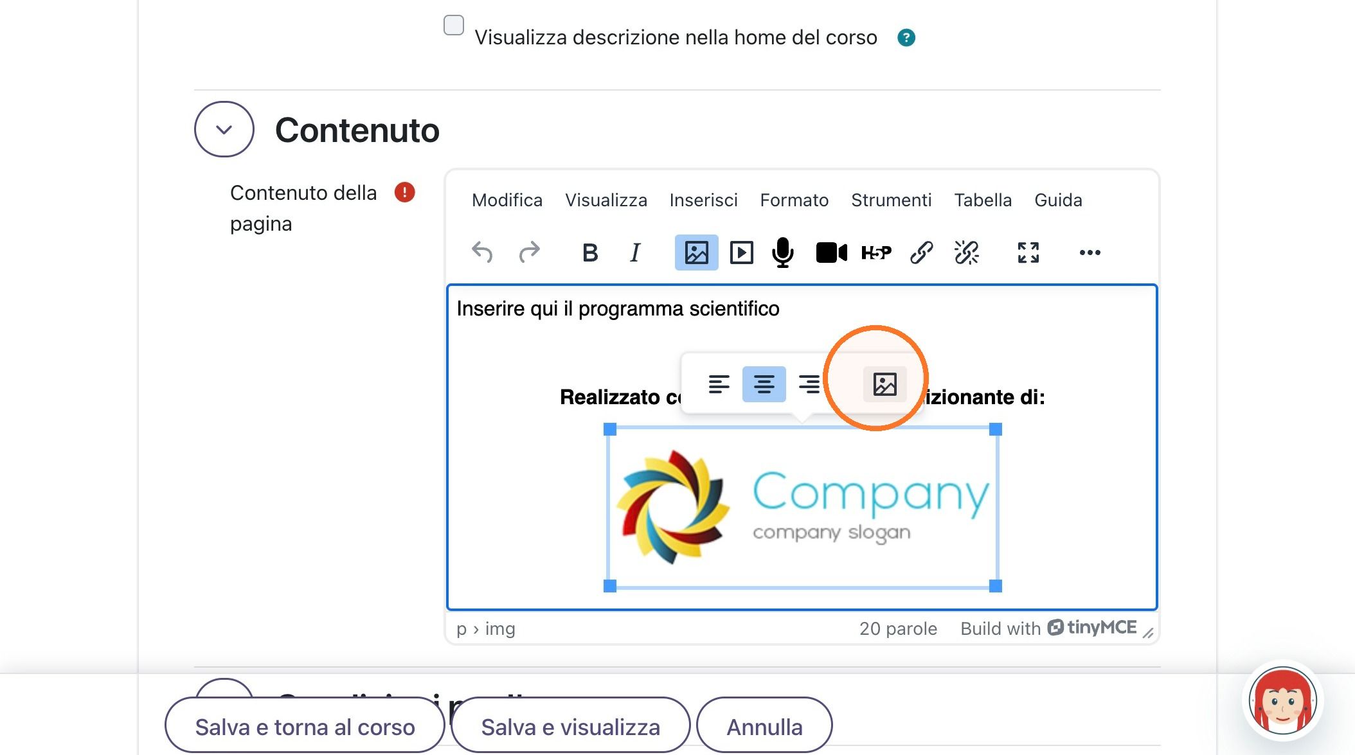Open the Tabella menu
Image resolution: width=1355 pixels, height=755 pixels.
983,200
